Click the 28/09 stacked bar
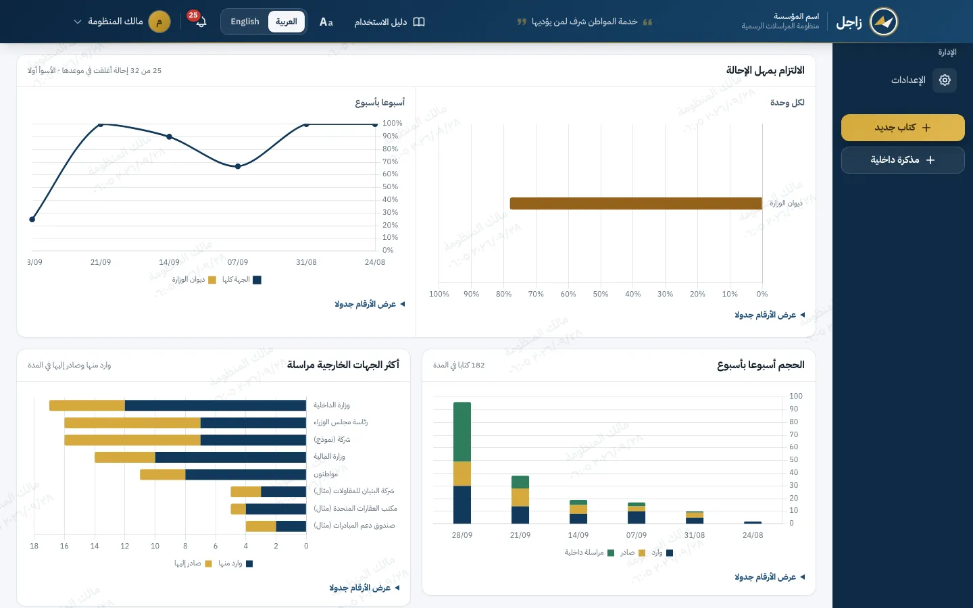This screenshot has width=973, height=608. (x=462, y=463)
